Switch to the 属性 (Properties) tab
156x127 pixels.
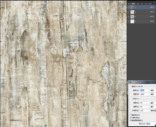(x=150, y=4)
